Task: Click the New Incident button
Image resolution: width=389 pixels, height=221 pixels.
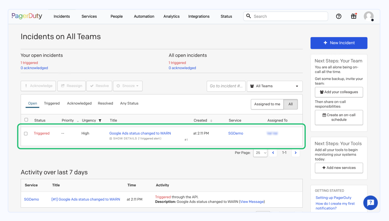Action: pyautogui.click(x=339, y=43)
